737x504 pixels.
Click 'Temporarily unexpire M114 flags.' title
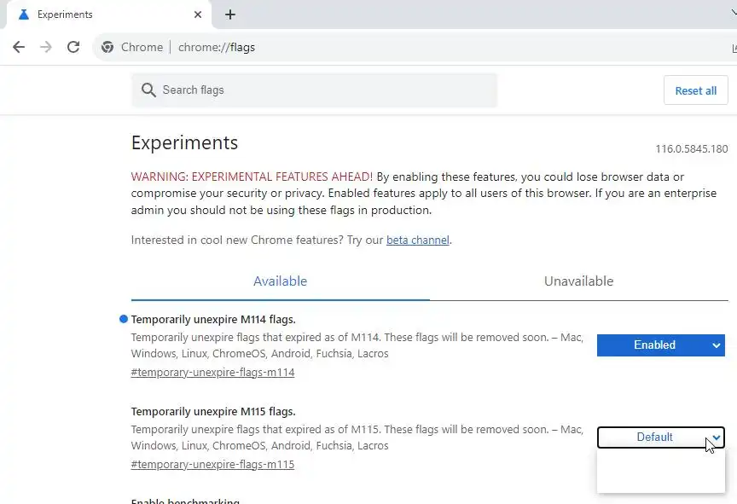click(x=213, y=320)
